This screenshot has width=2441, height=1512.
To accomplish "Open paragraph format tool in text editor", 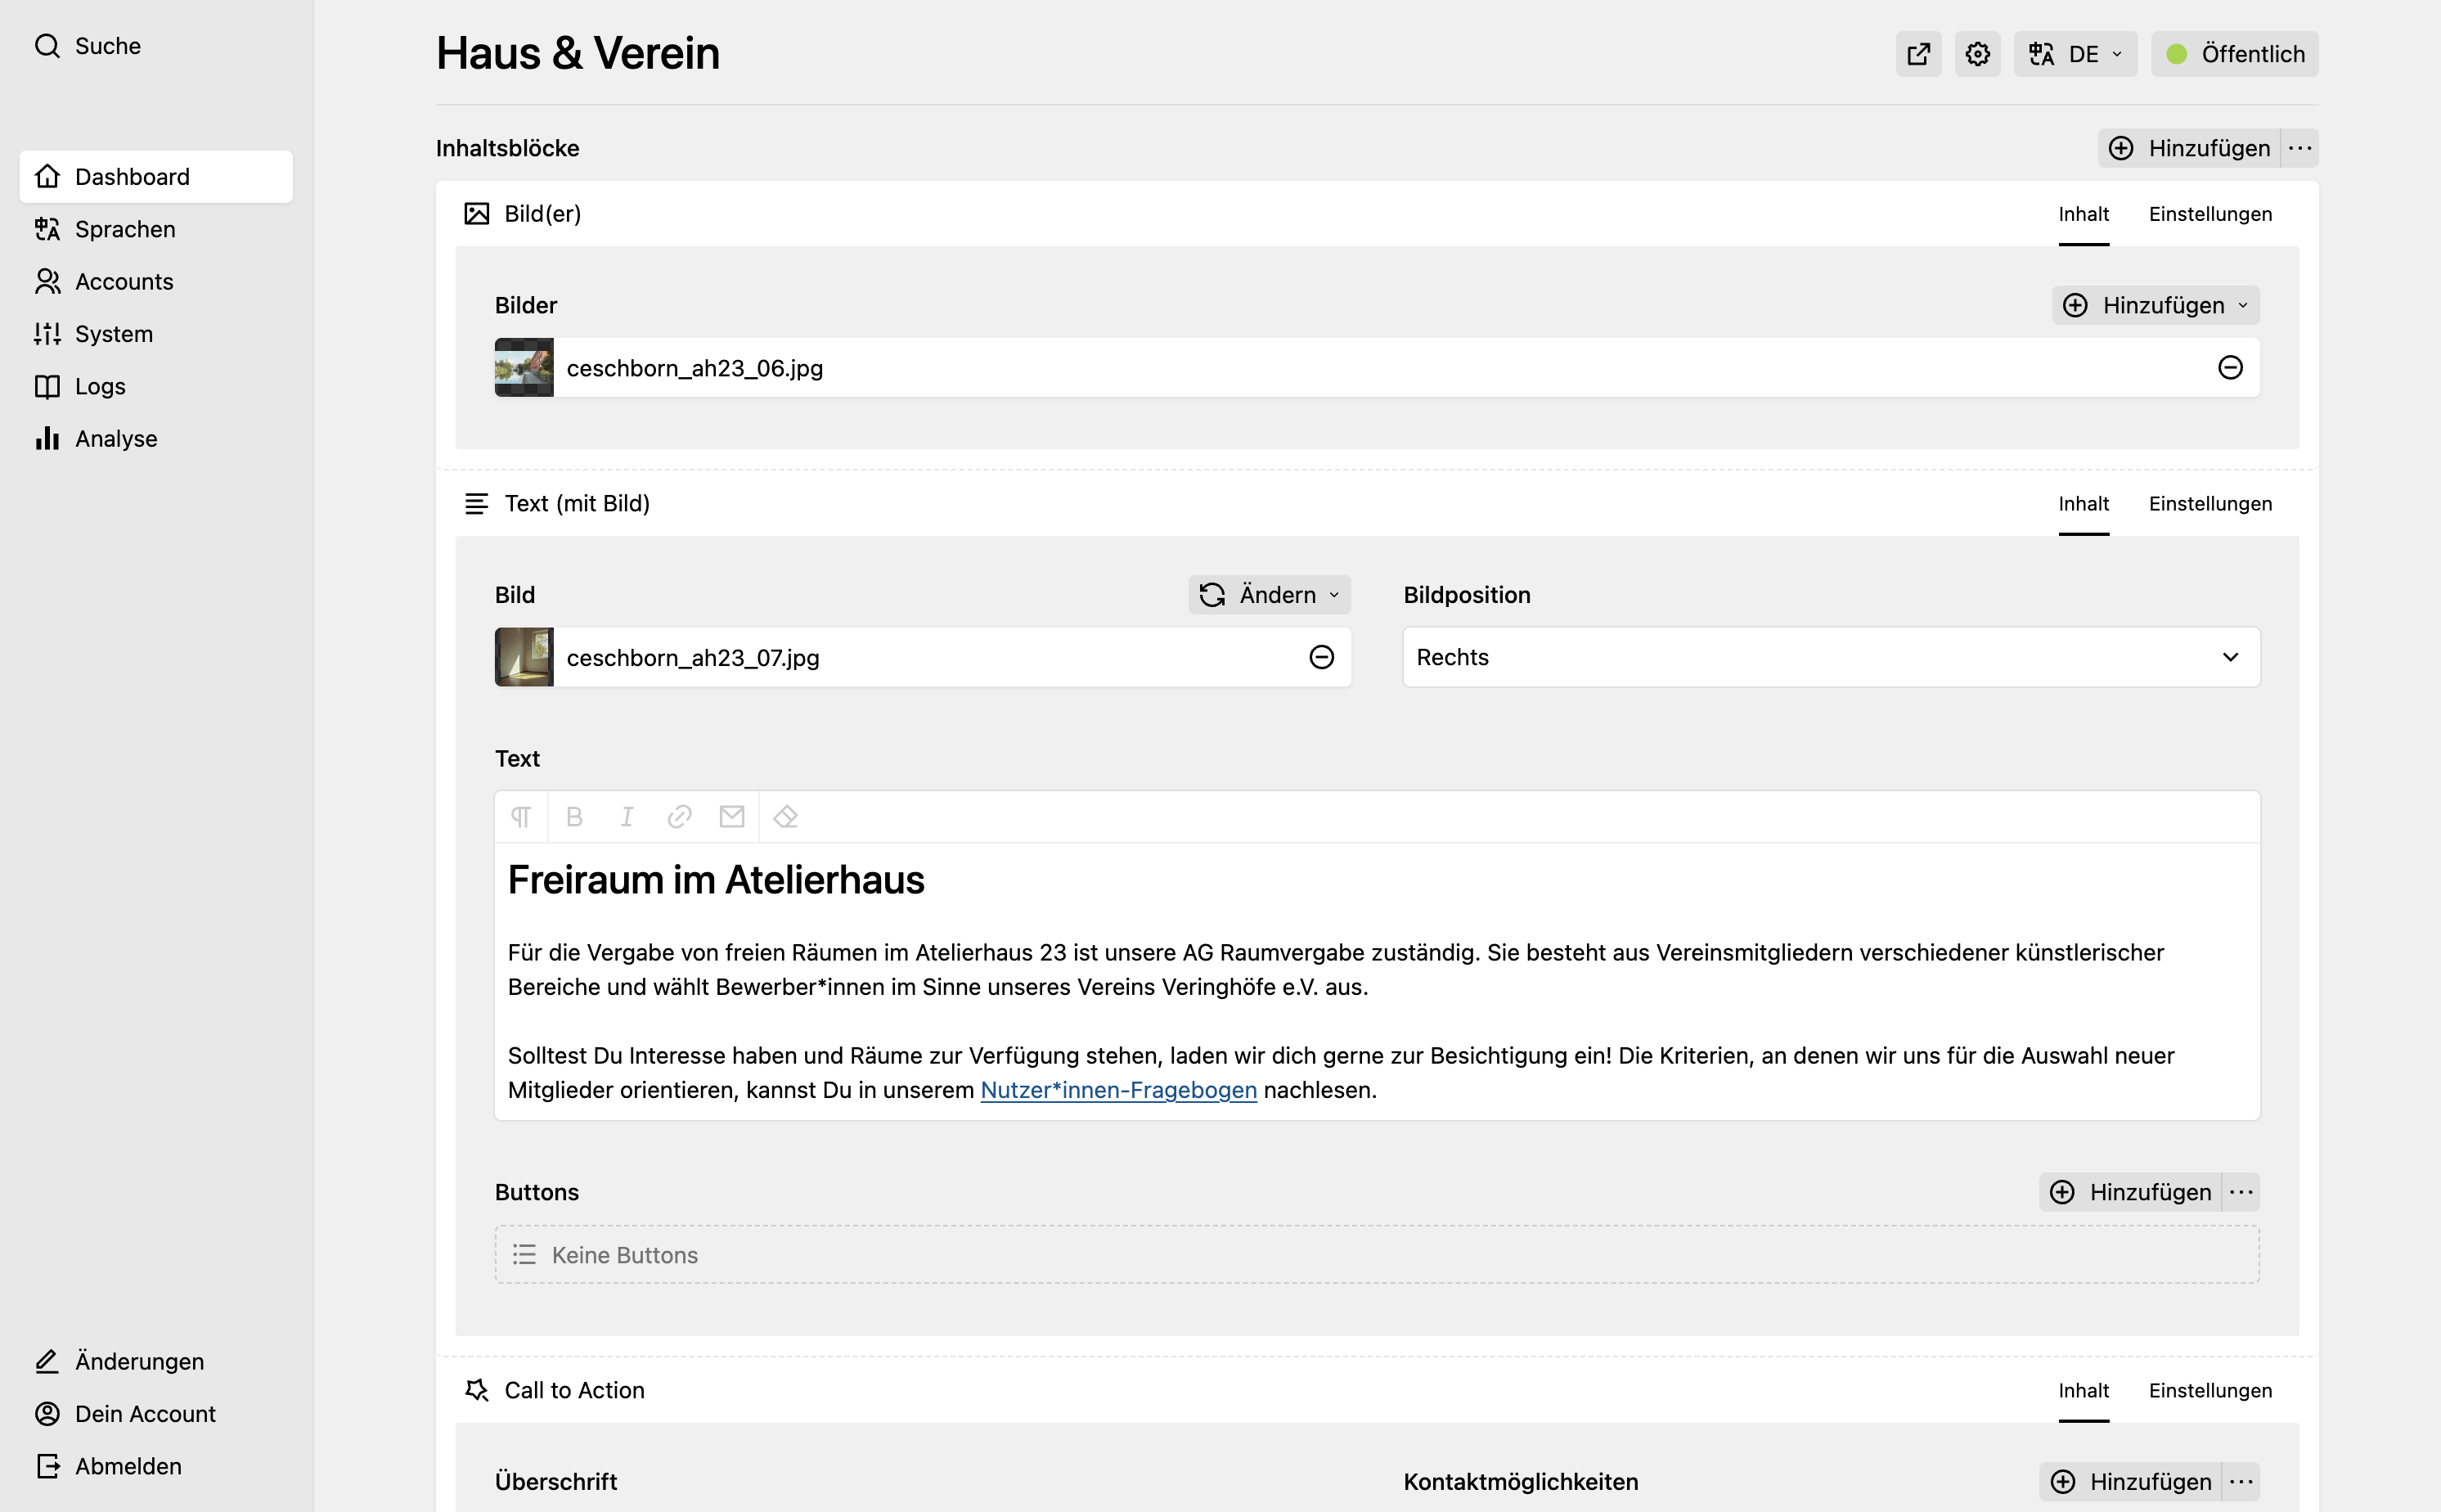I will [x=521, y=817].
